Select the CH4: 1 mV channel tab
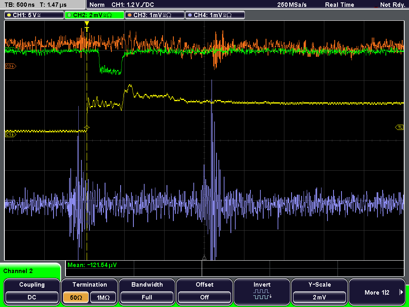Screen dimensions: 409x307 [215, 15]
